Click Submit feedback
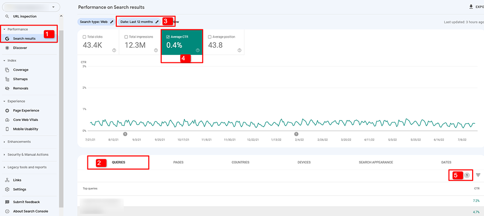Image resolution: width=484 pixels, height=216 pixels. pos(26,202)
